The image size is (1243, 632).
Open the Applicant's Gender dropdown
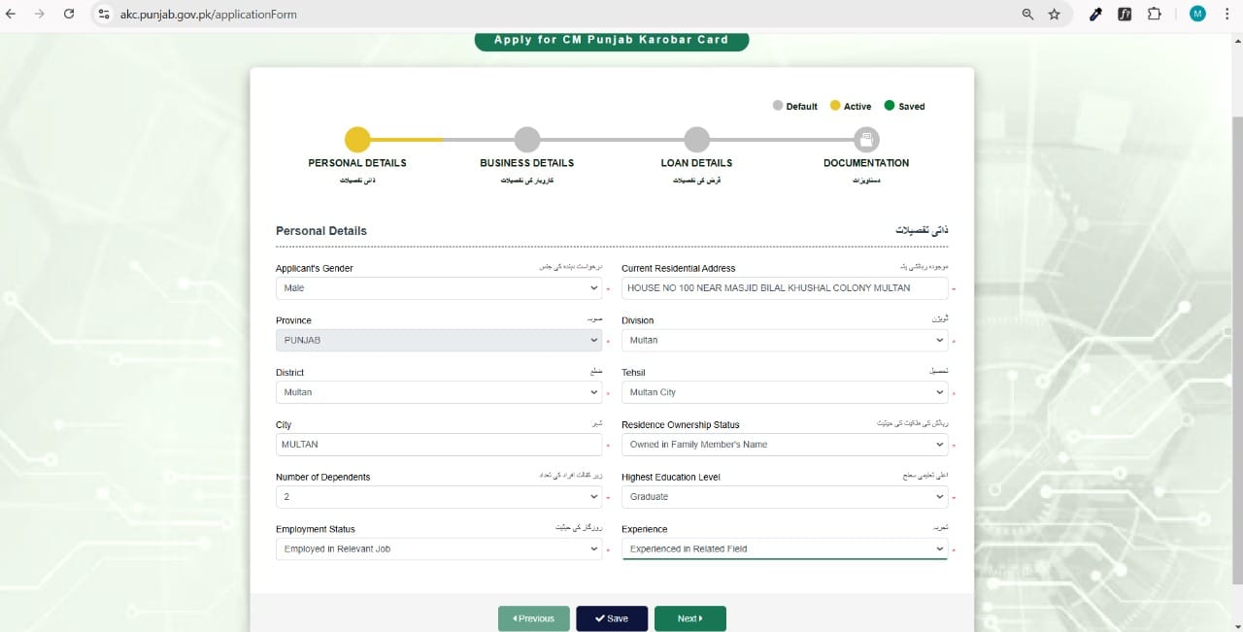(438, 287)
